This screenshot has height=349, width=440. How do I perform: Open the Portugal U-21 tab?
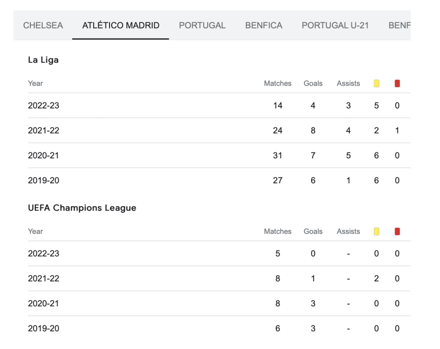335,25
